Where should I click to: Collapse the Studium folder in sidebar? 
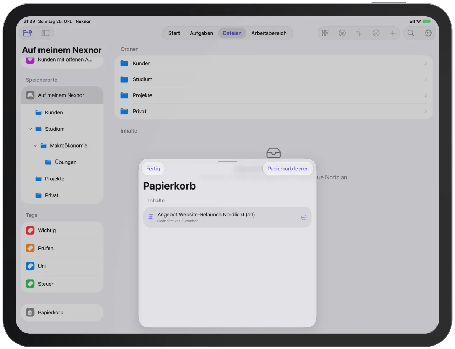pos(30,129)
